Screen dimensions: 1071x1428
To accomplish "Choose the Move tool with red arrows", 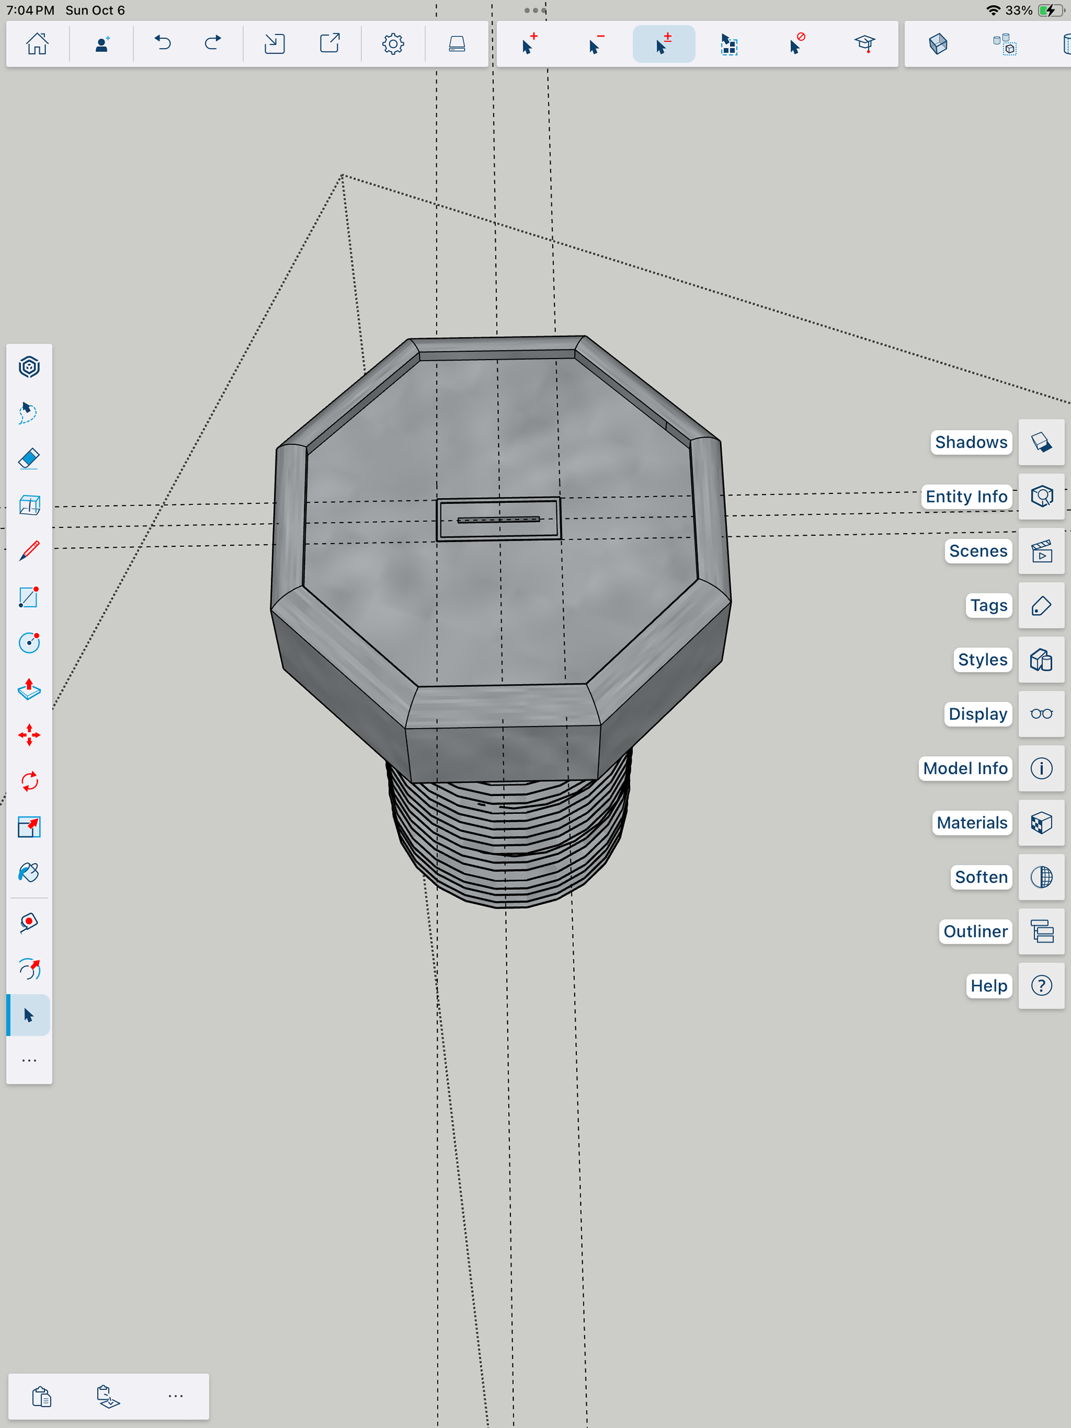I will pyautogui.click(x=29, y=735).
